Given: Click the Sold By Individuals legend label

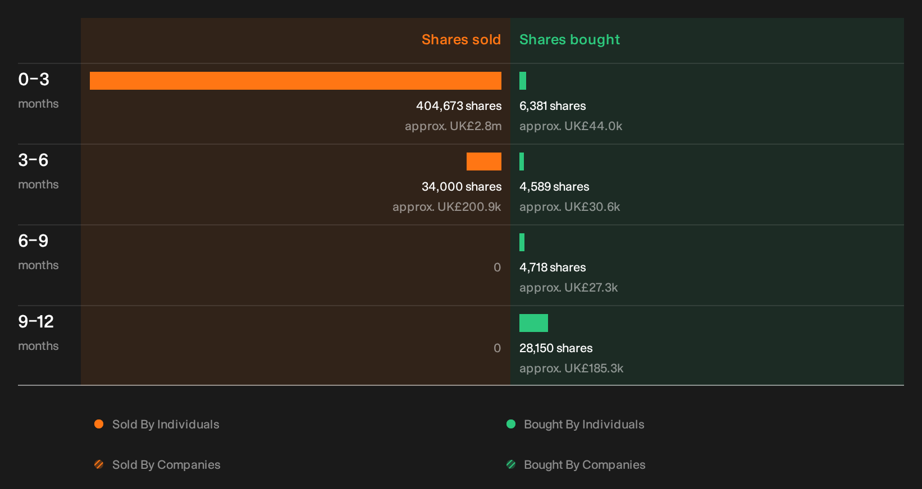Looking at the screenshot, I should pyautogui.click(x=166, y=425).
